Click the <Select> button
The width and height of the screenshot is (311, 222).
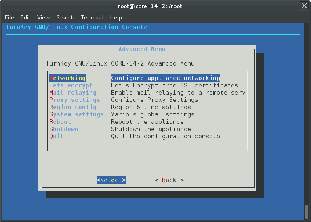[111, 180]
